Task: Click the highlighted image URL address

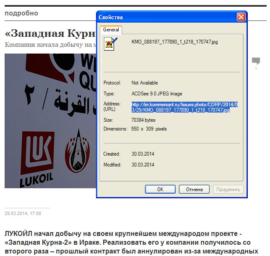Action: tap(184, 107)
